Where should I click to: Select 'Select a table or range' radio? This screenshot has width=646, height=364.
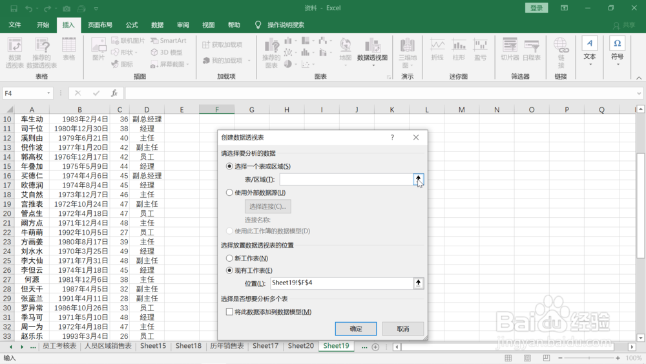[x=229, y=166]
